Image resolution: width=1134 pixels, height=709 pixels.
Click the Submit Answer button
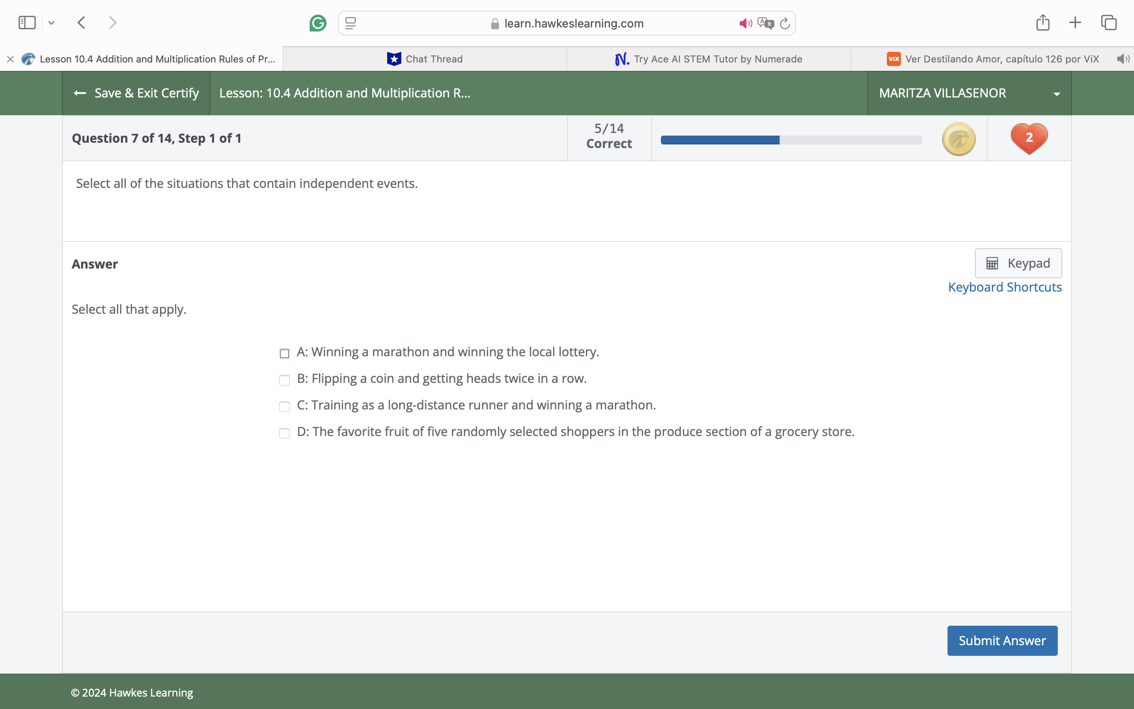pos(1002,640)
